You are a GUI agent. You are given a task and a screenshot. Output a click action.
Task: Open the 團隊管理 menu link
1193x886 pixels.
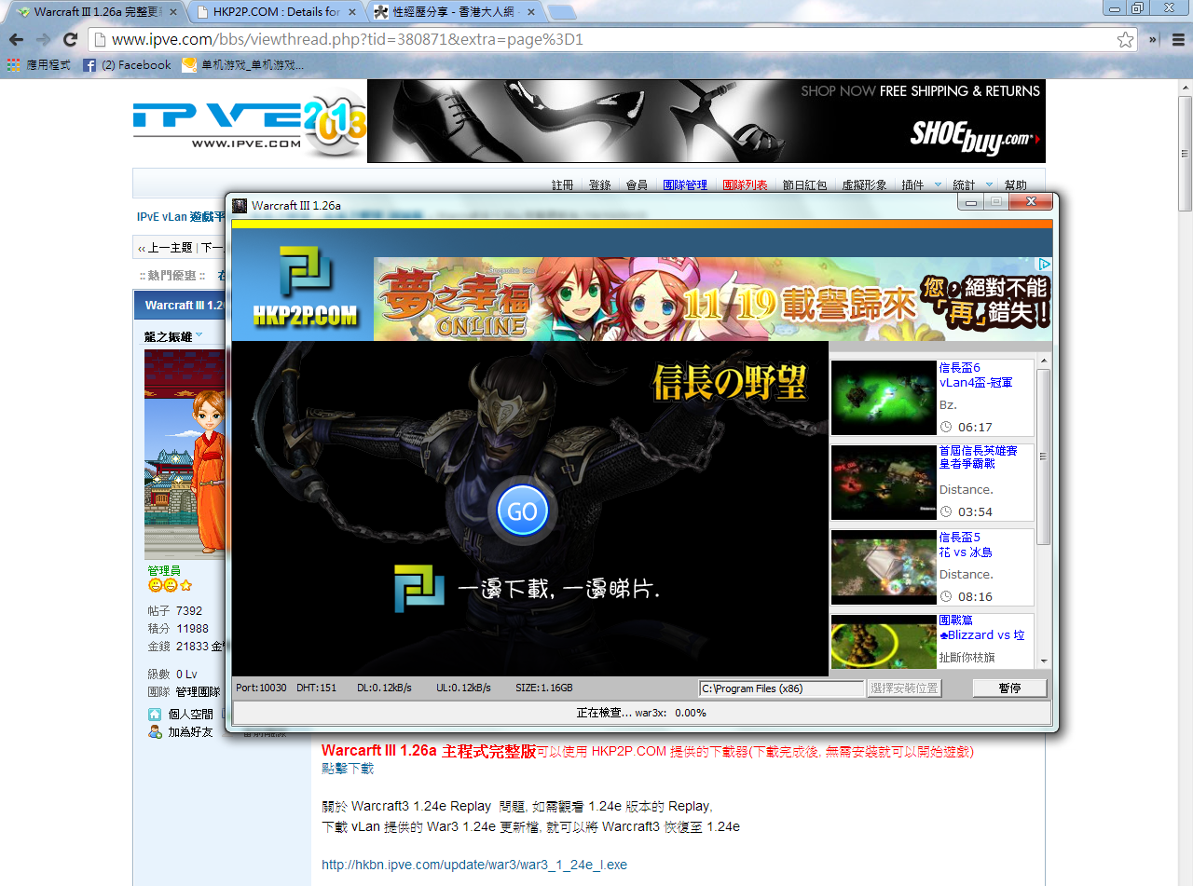(x=685, y=185)
